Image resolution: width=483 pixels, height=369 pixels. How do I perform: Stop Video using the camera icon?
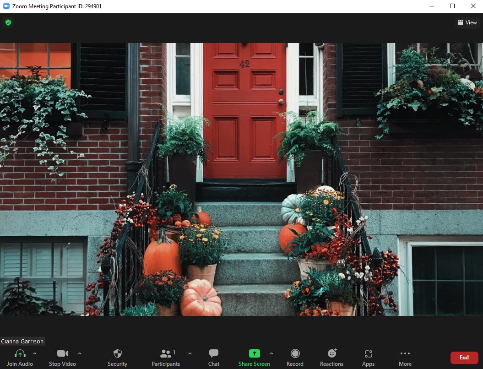[62, 353]
